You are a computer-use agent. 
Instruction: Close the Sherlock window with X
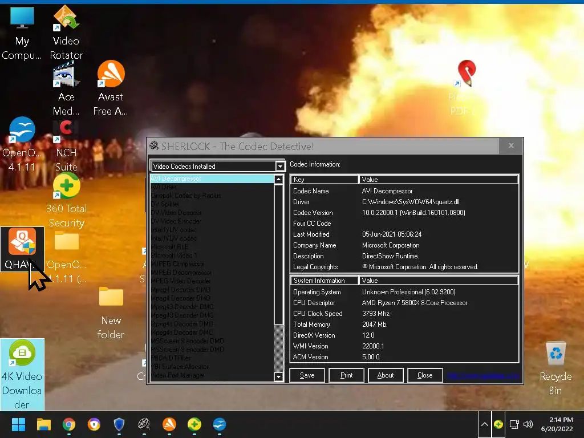click(511, 145)
